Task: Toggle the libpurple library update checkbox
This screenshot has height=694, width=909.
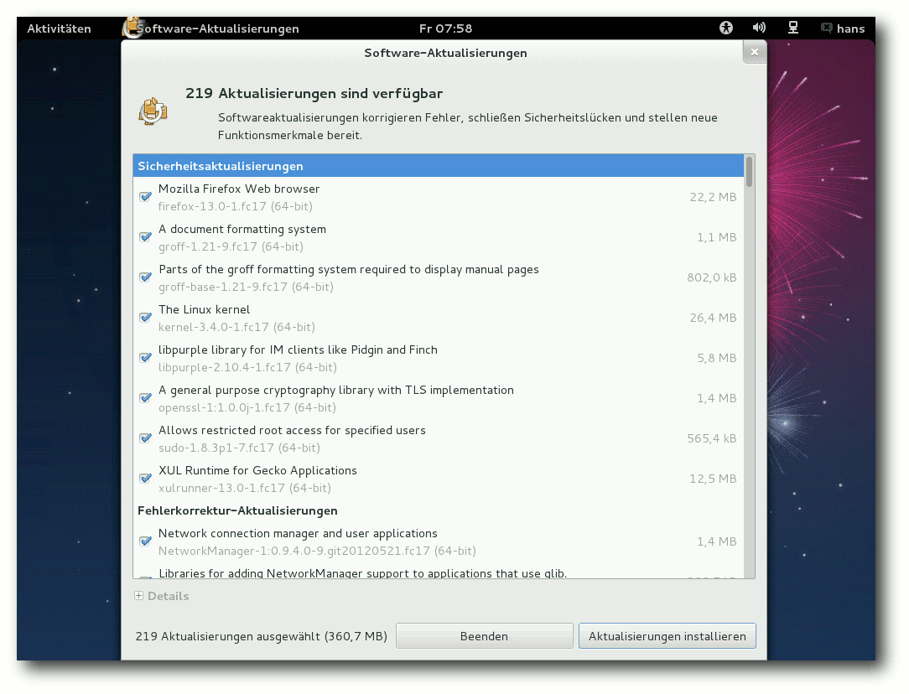Action: (x=146, y=358)
